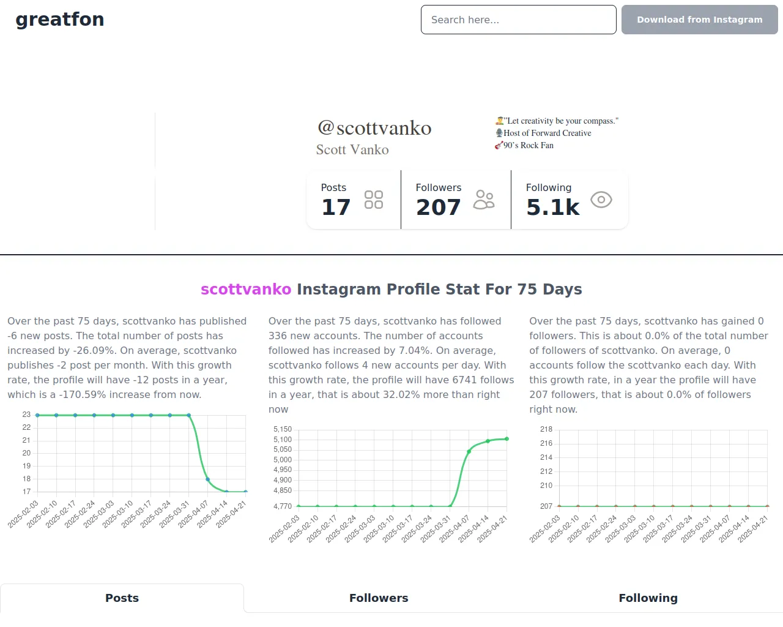Click the Posts grid icon
783x627 pixels.
click(374, 200)
